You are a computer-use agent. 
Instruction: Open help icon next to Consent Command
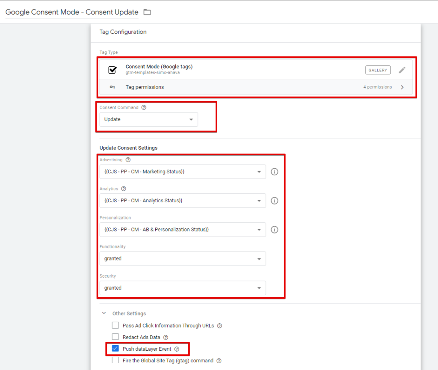coord(144,107)
